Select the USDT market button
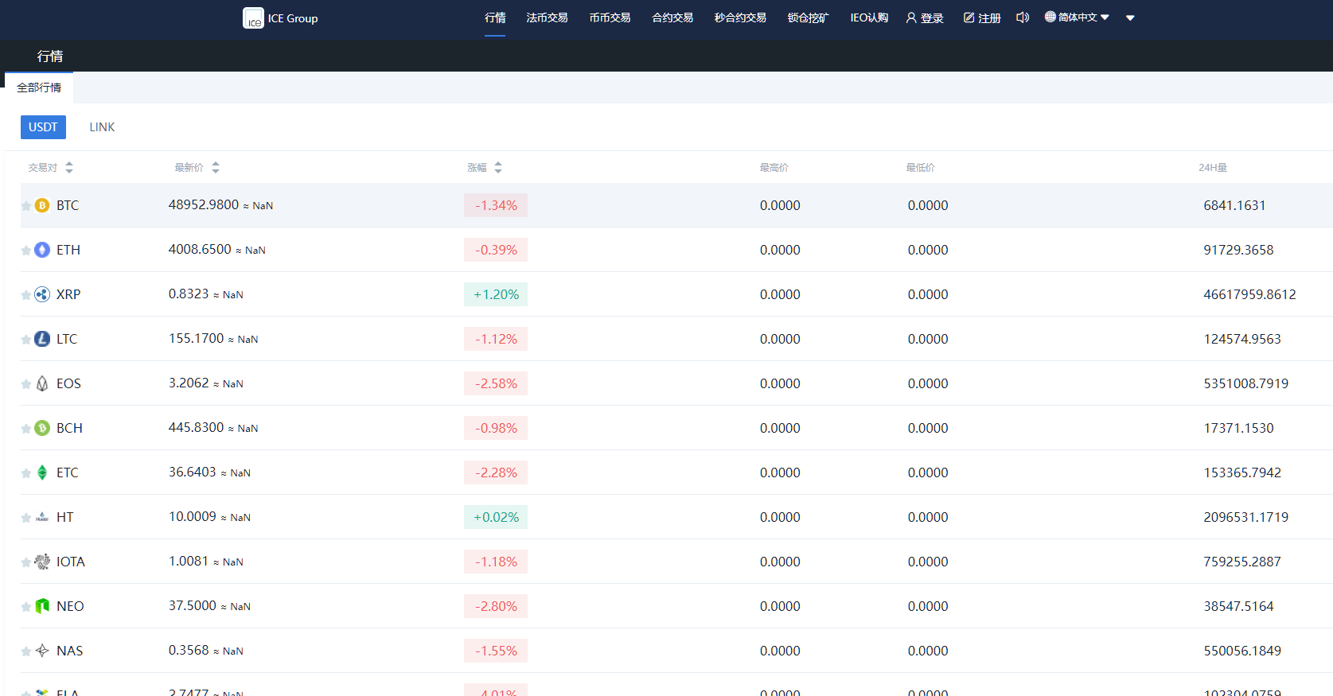The height and width of the screenshot is (696, 1333). (x=43, y=127)
